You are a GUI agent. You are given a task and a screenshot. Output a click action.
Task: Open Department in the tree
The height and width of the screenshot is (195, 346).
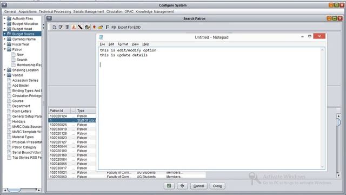pos(21,106)
